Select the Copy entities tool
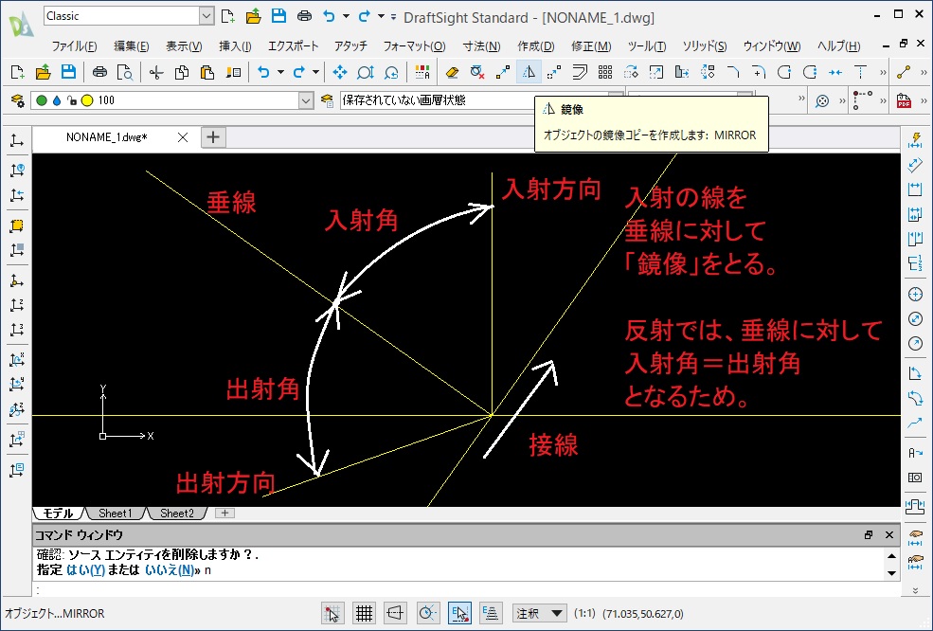933x631 pixels. (x=503, y=73)
